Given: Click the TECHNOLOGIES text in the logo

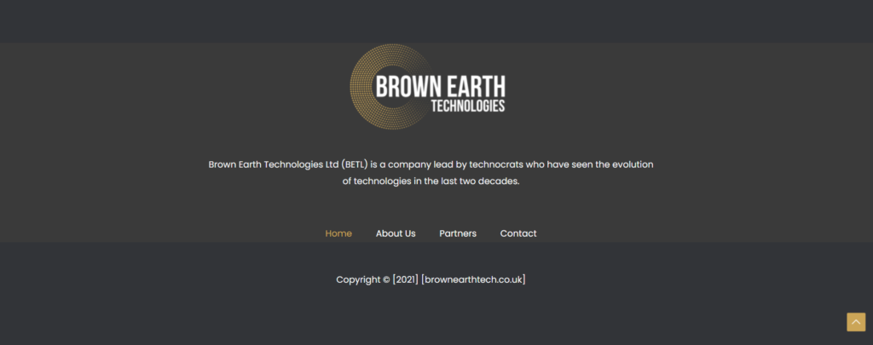Looking at the screenshot, I should point(468,106).
